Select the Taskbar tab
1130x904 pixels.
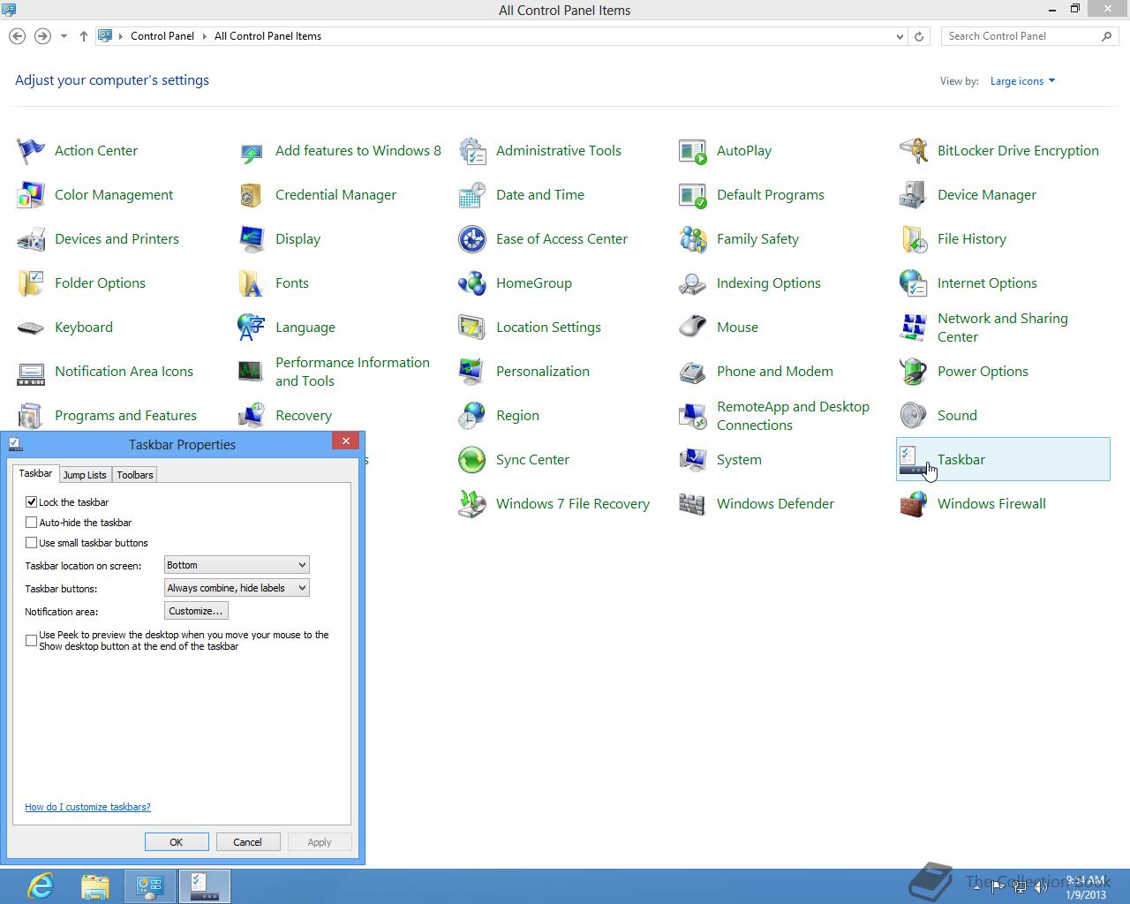point(36,473)
